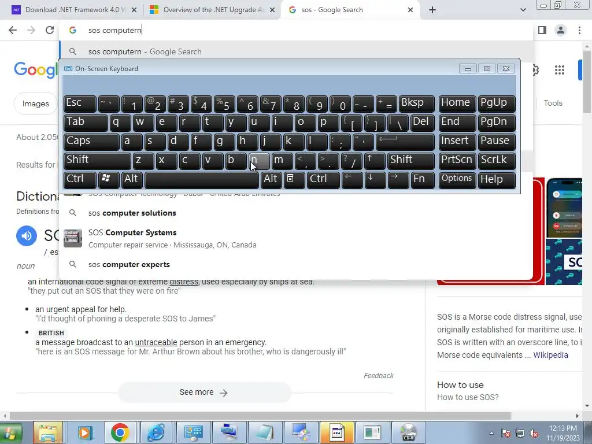The height and width of the screenshot is (444, 592).
Task: Pick the 'sos computer solutions' suggestion
Action: pyautogui.click(x=296, y=213)
